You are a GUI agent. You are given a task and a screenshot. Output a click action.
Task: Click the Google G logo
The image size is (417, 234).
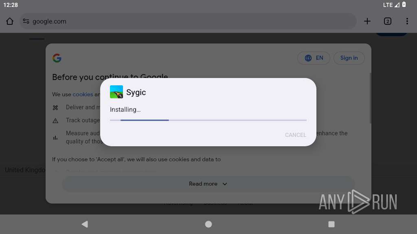pyautogui.click(x=57, y=58)
